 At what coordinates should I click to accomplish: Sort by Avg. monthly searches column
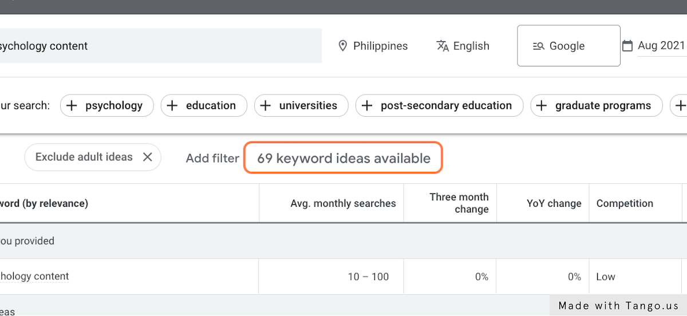coord(343,203)
